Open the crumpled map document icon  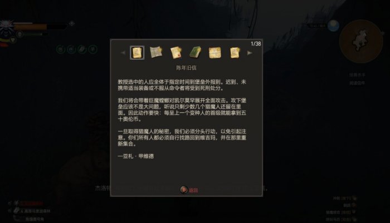pos(156,52)
